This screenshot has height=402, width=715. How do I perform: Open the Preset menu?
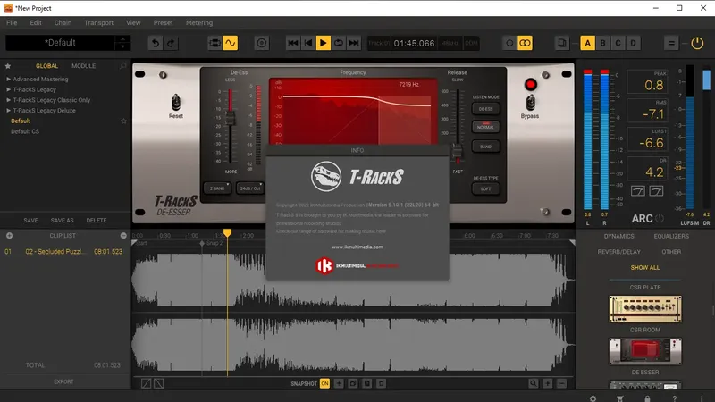163,23
